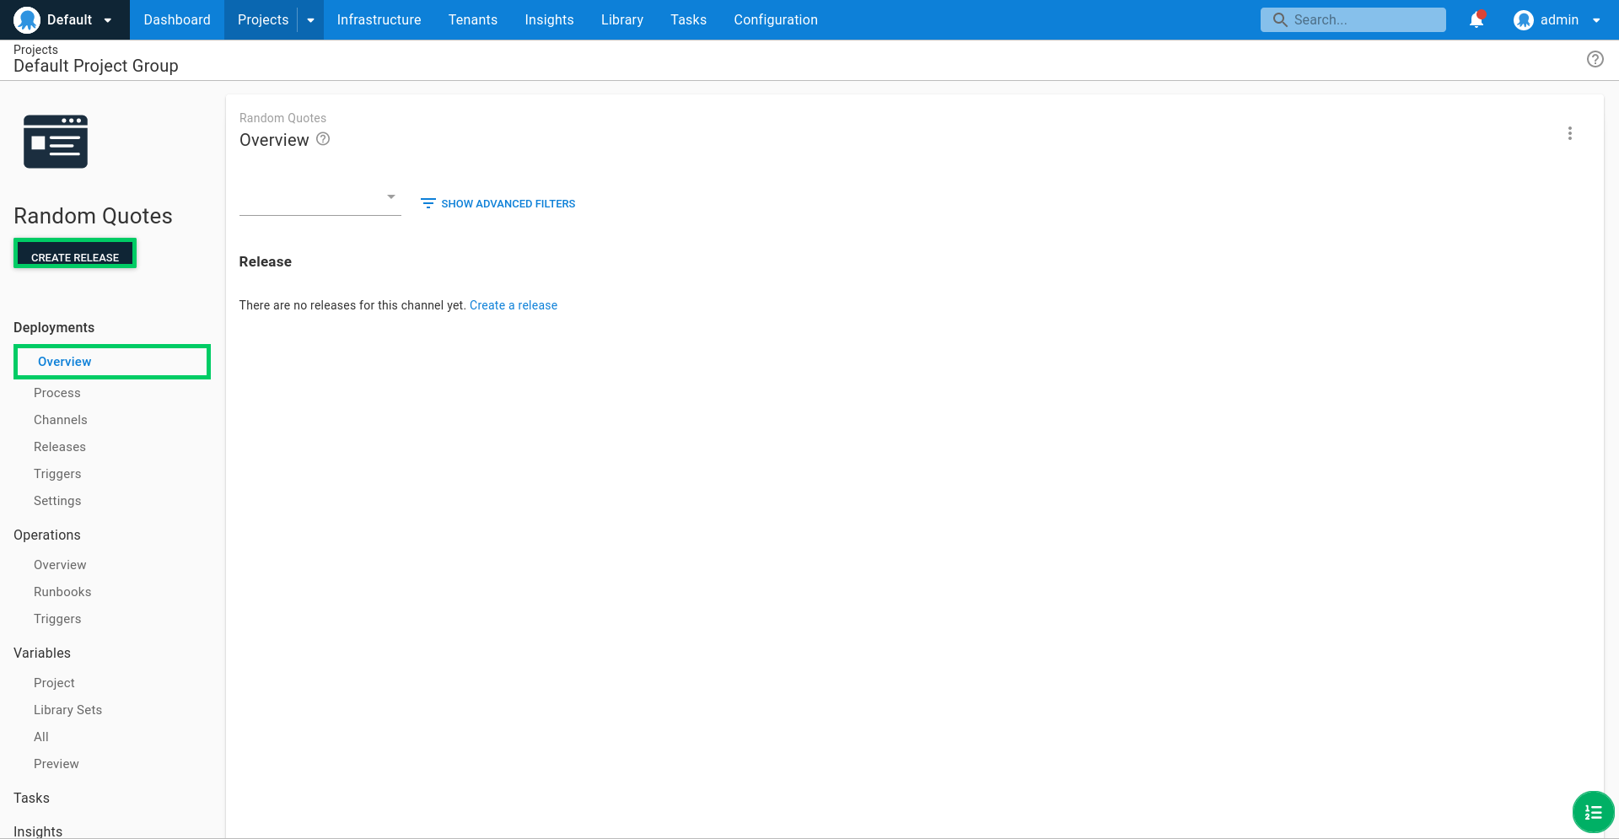This screenshot has height=839, width=1619.
Task: Open the green checklist floating button
Action: 1593,812
